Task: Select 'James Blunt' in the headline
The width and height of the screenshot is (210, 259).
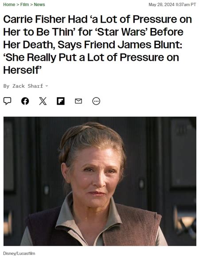Action: [x=149, y=45]
